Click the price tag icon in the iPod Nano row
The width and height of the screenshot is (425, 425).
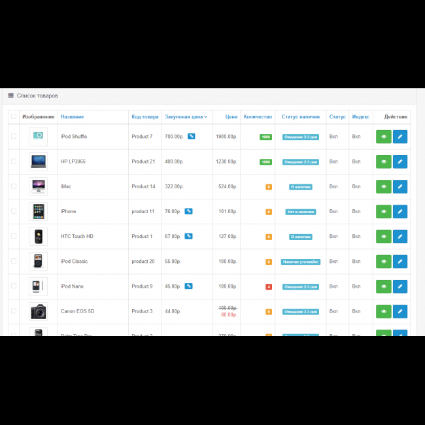click(188, 286)
